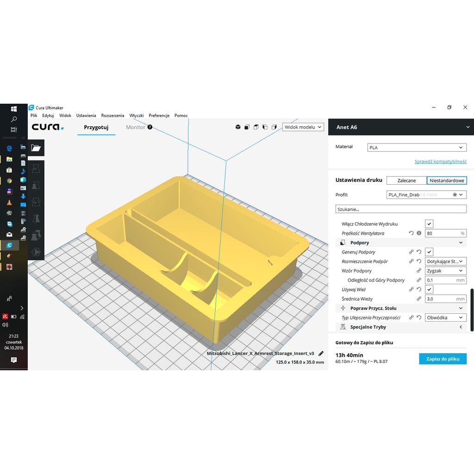
Task: Open the Ustawienia menu
Action: 86,115
